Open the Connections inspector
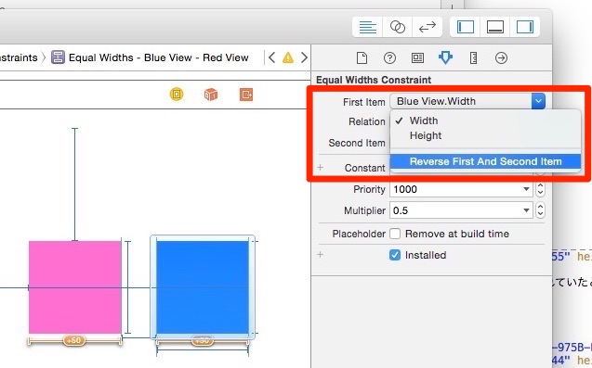Image resolution: width=592 pixels, height=368 pixels. tap(502, 58)
